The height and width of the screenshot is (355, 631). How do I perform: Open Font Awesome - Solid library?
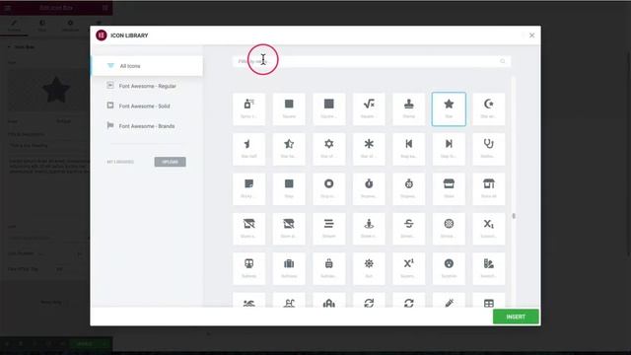coord(147,106)
